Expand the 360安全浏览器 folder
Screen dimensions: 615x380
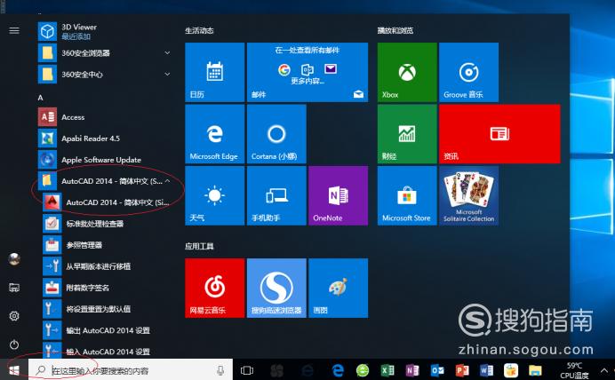[104, 53]
